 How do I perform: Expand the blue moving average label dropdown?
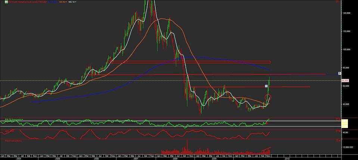coord(53,2)
